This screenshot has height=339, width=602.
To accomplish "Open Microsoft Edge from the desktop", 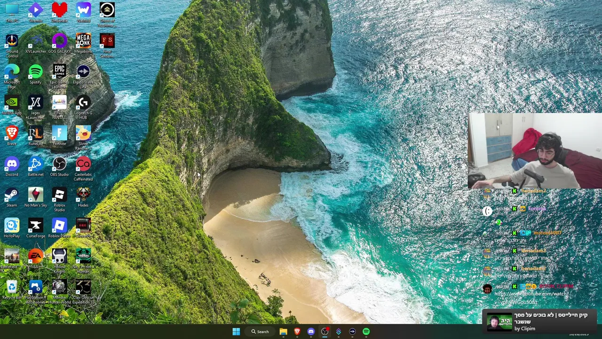I will point(12,76).
